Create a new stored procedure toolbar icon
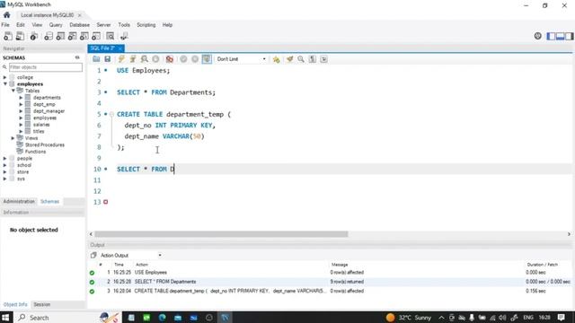Viewport: 575px width, 323px height. [84, 36]
